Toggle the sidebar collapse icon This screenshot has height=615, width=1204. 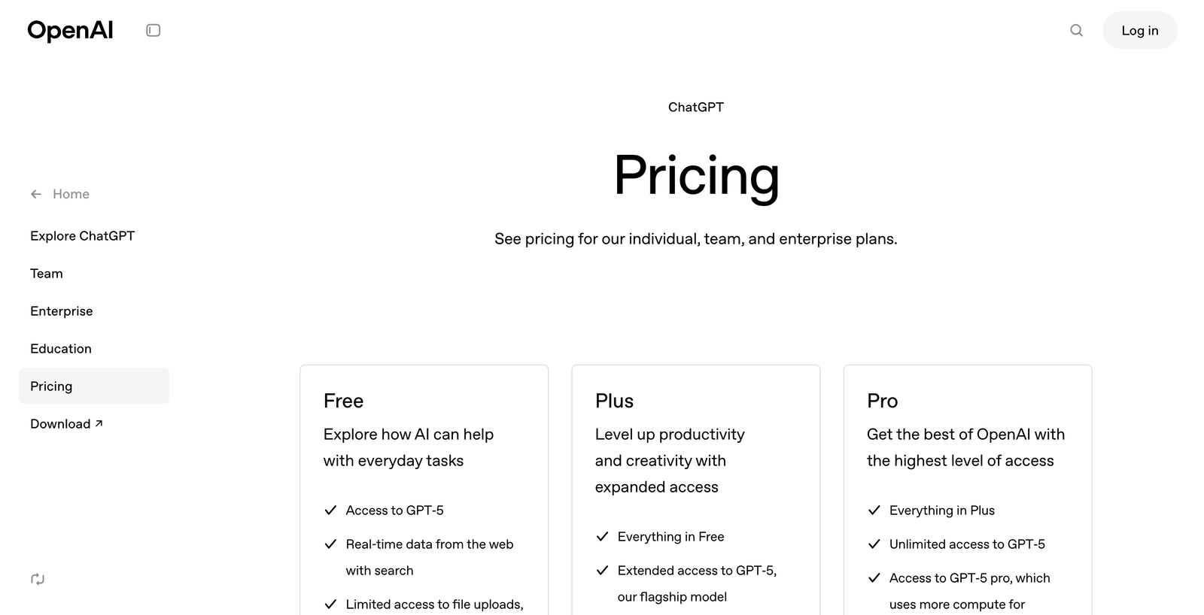pyautogui.click(x=153, y=30)
